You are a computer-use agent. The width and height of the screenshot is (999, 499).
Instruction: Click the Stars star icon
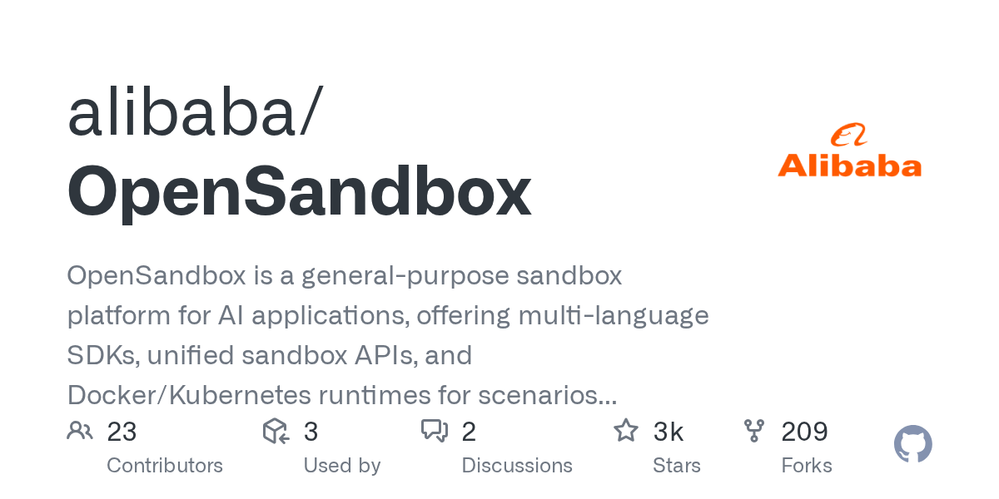(625, 431)
